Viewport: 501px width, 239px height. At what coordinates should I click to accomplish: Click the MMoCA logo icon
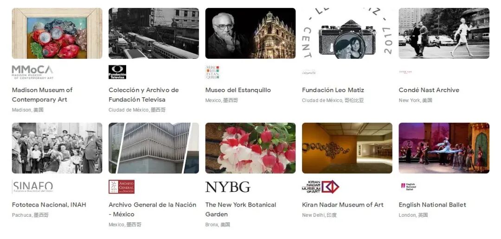click(x=32, y=72)
